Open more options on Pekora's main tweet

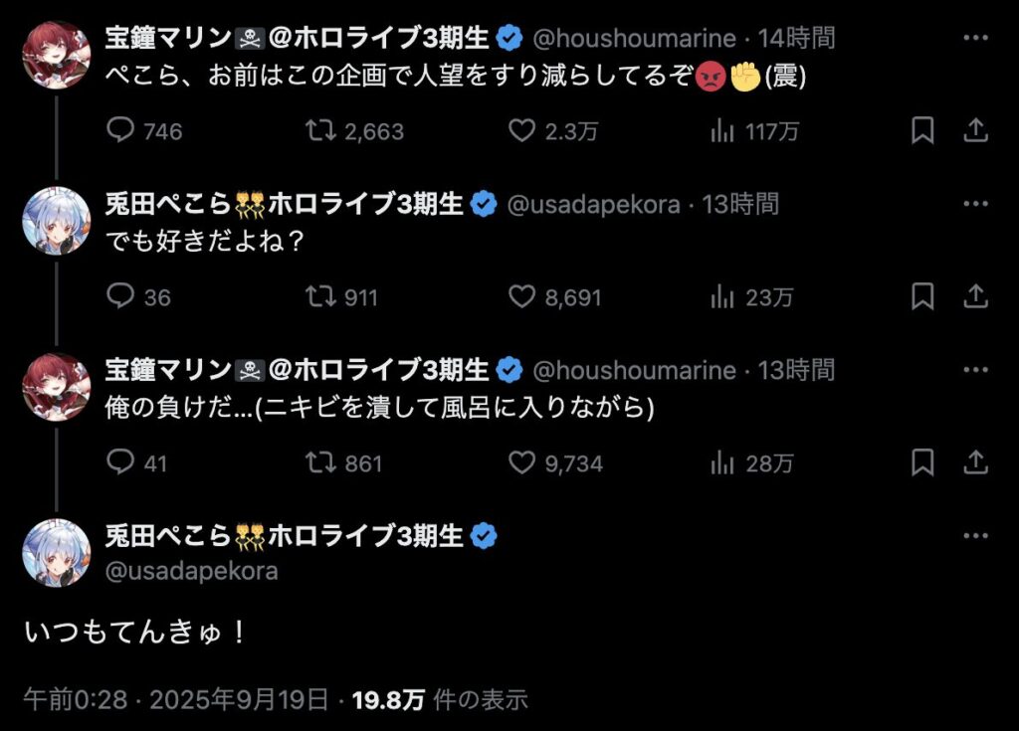click(x=976, y=537)
